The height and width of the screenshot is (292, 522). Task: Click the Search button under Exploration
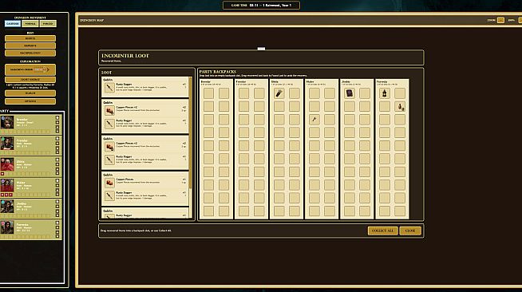[30, 93]
